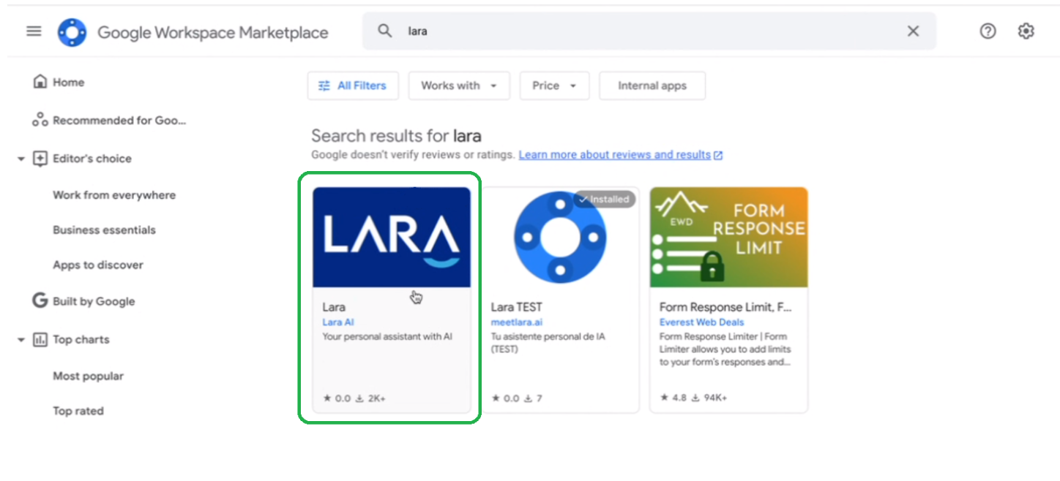Click the search magnifier icon
This screenshot has width=1060, height=481.
coord(384,31)
